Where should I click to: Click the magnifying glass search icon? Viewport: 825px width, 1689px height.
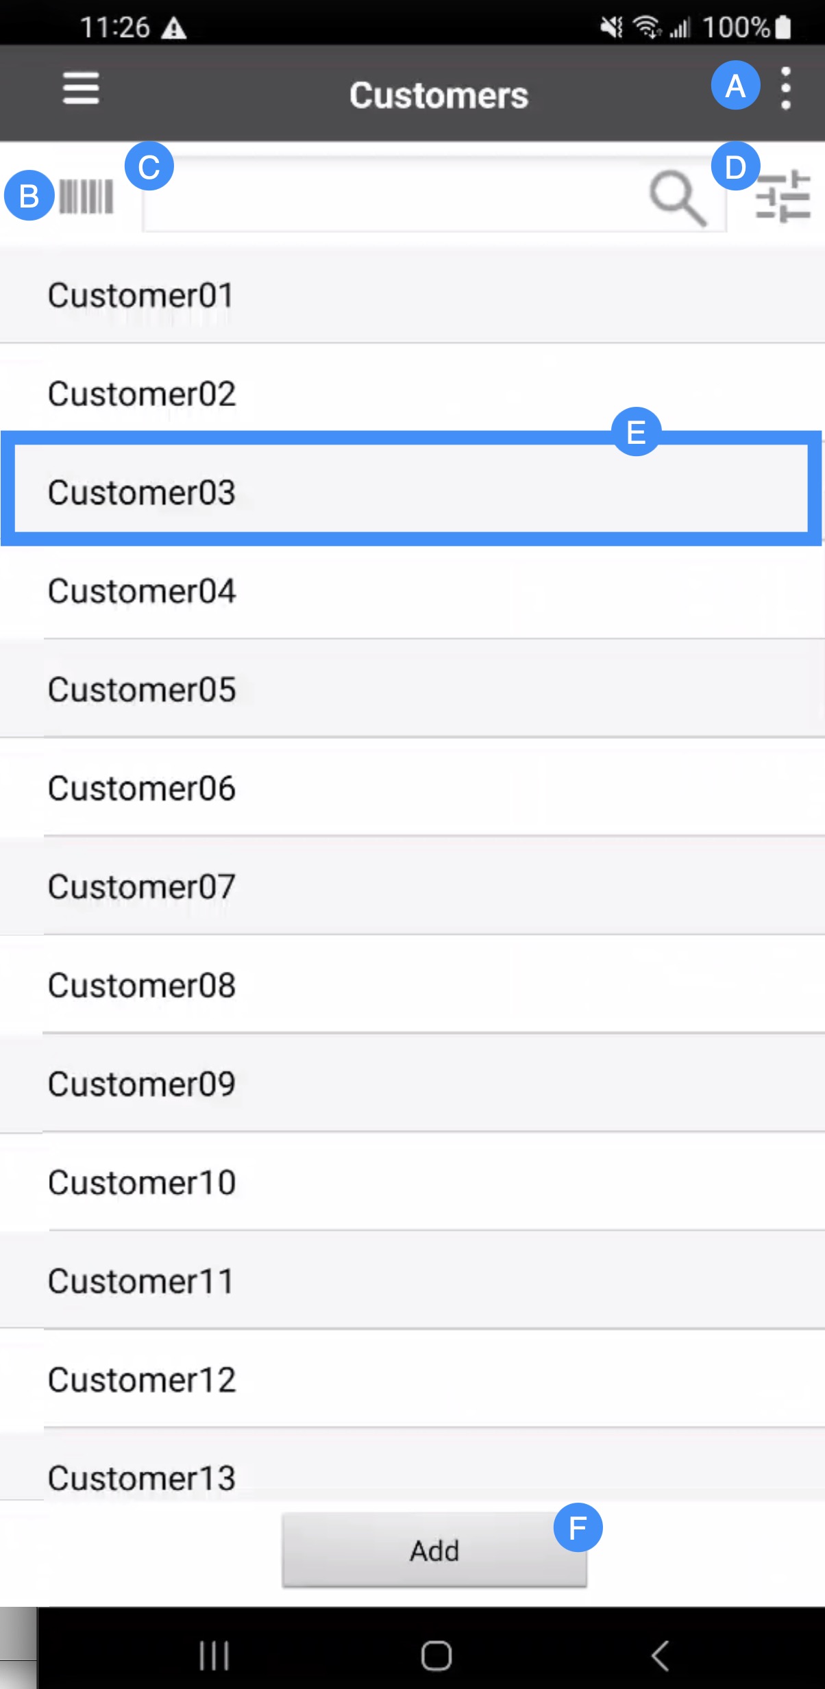[677, 198]
